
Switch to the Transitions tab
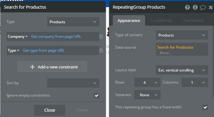(194, 20)
